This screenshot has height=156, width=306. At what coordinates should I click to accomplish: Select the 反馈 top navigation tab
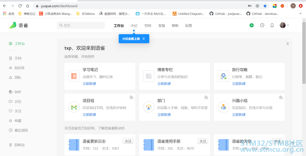click(188, 25)
